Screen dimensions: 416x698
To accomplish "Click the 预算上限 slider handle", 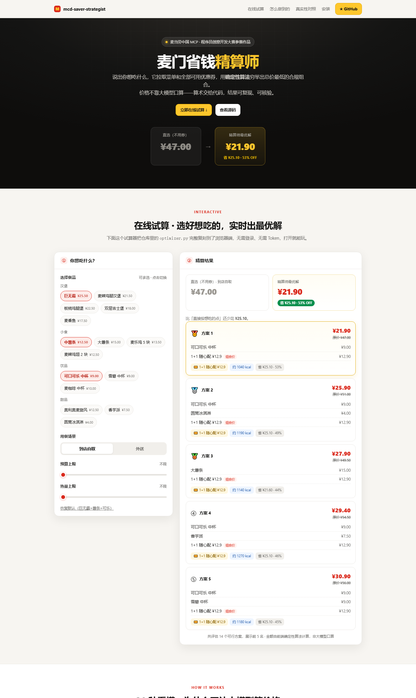I will [63, 475].
